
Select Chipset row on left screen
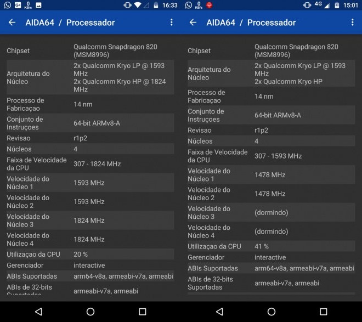pyautogui.click(x=90, y=51)
